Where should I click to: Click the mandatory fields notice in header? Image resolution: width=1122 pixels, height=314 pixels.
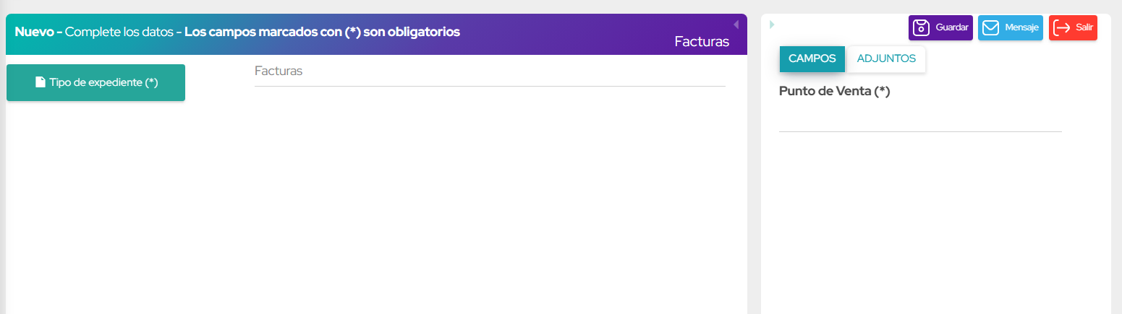coord(322,32)
